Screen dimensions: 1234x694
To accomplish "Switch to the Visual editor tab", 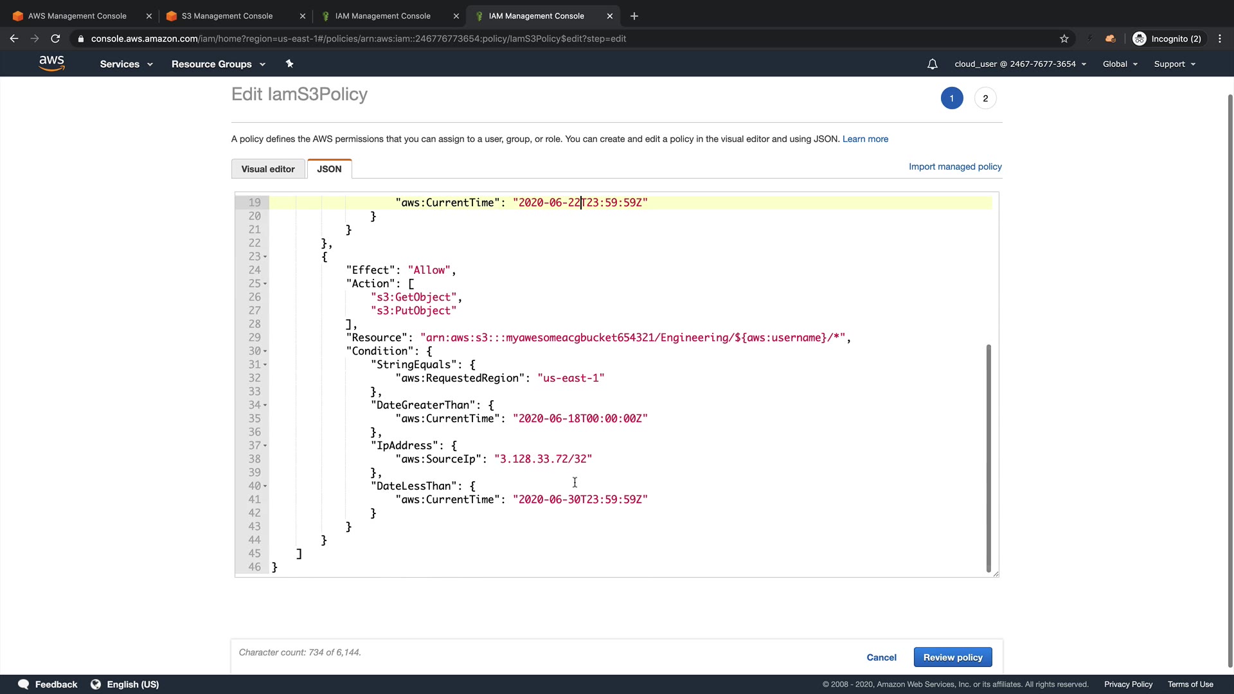I will click(x=268, y=169).
